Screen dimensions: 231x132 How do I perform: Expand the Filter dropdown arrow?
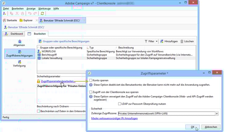tap(156, 41)
